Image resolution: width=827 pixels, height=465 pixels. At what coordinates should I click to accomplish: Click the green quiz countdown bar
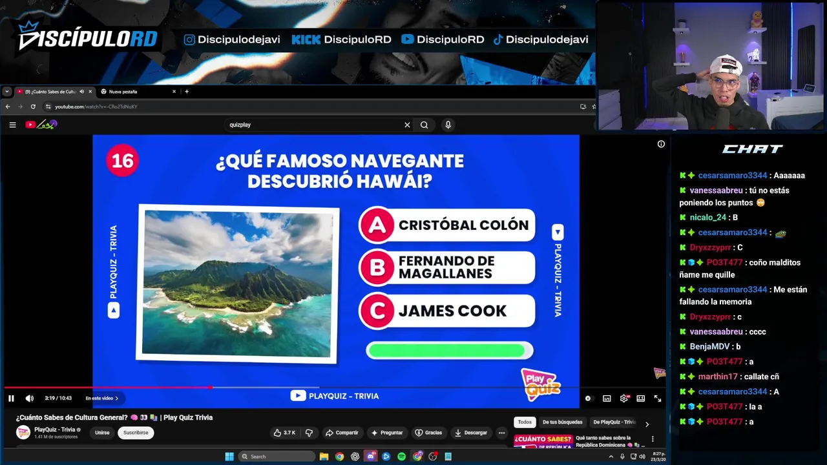[x=449, y=351]
